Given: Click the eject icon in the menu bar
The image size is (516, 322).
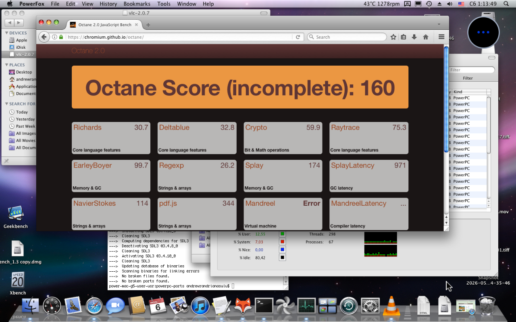Looking at the screenshot, I should click(x=440, y=4).
